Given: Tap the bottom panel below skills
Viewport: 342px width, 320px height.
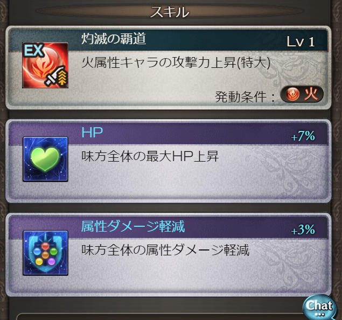Looking at the screenshot, I should coord(162,317).
